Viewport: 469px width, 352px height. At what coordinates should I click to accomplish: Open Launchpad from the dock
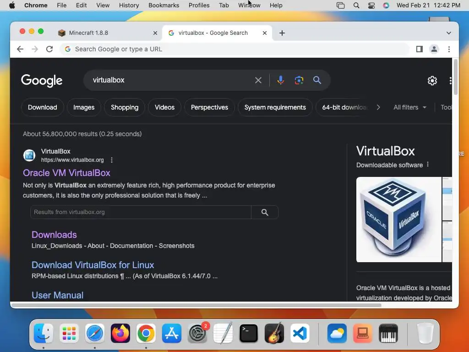[x=69, y=333]
